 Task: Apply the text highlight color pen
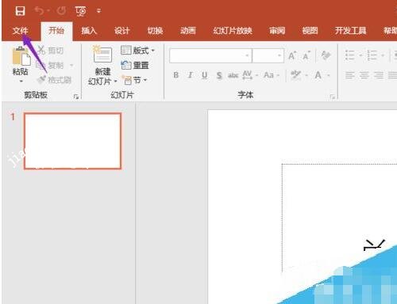point(296,75)
